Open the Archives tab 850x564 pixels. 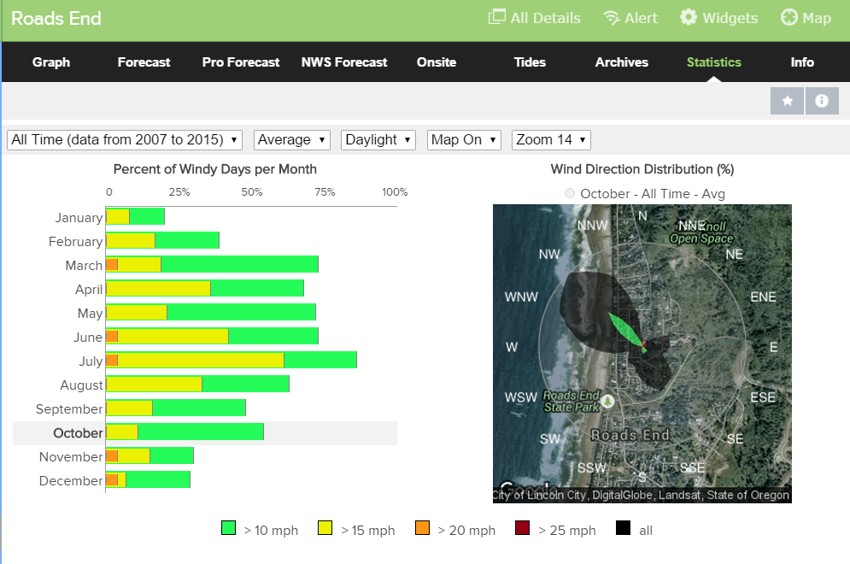point(621,62)
